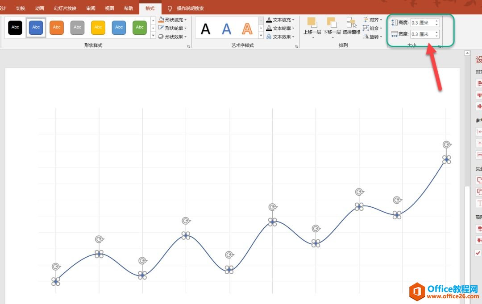Open the 幻灯片放映 slide show tab
This screenshot has width=482, height=304.
tap(65, 8)
